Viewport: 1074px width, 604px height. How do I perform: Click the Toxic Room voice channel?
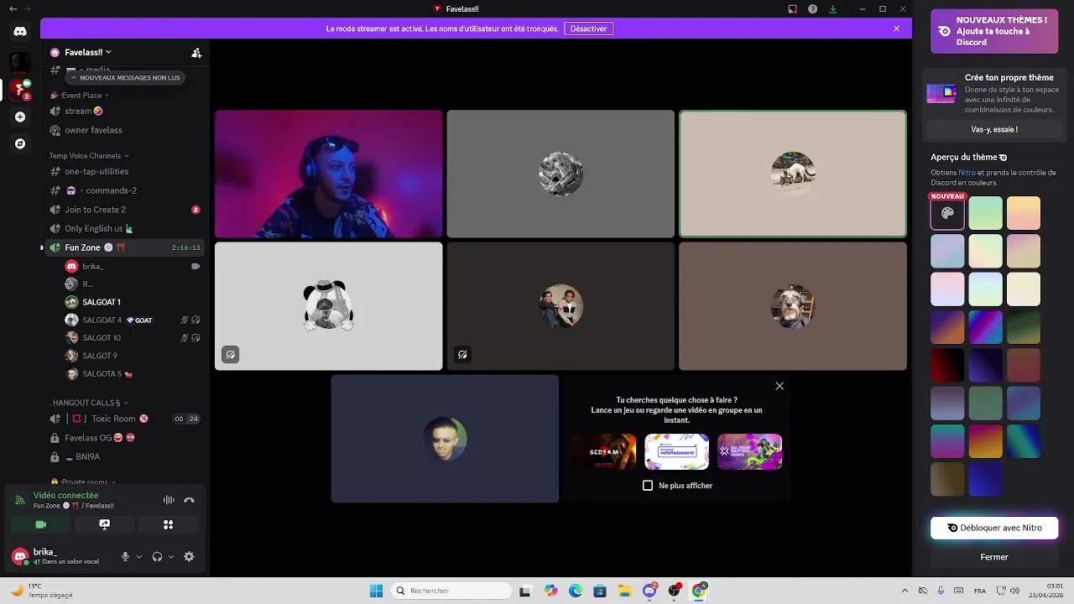click(125, 419)
